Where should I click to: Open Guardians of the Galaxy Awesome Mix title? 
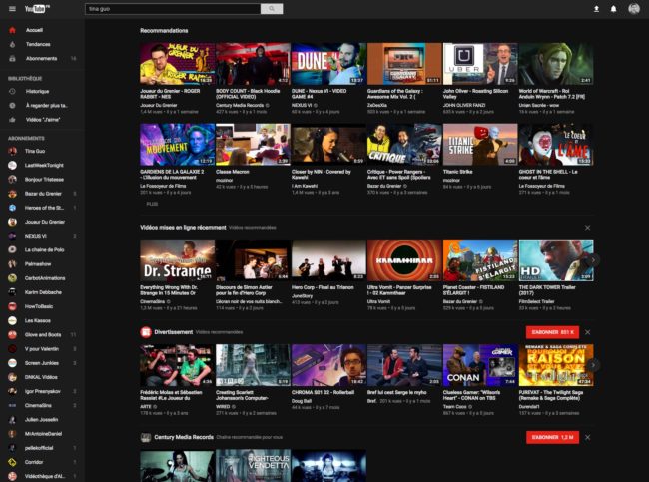[x=394, y=94]
